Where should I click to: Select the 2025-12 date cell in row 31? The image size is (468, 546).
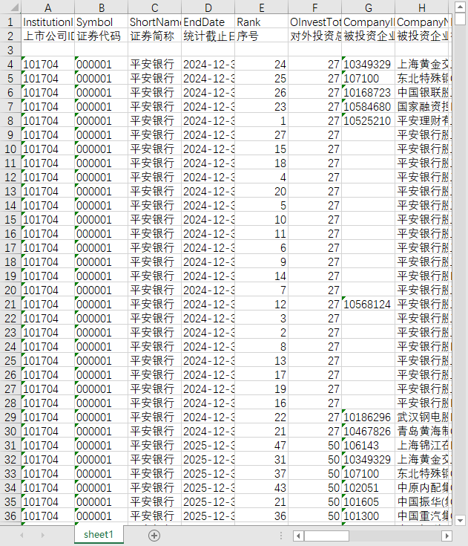click(208, 446)
